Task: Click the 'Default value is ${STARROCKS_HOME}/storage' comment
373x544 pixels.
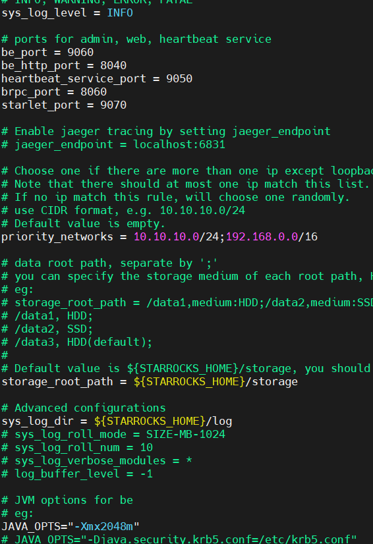Action: [x=186, y=369]
